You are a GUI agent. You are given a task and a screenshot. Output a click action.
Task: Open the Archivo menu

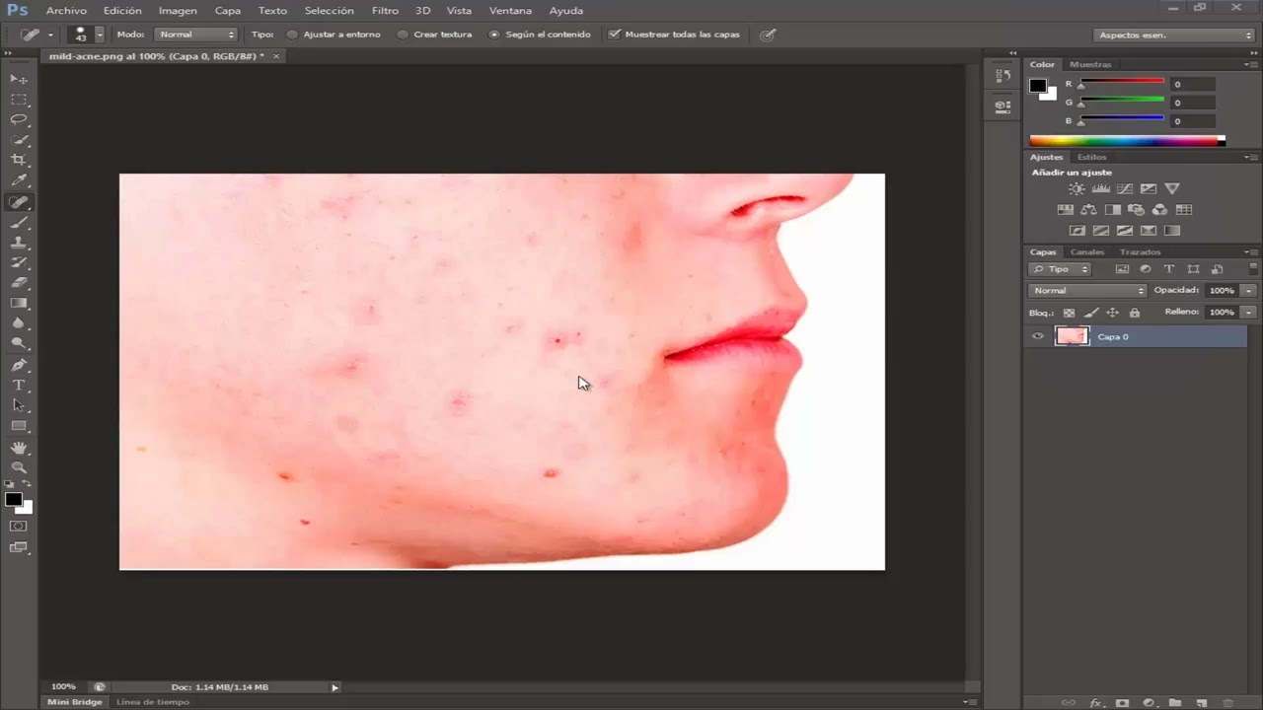coord(66,11)
